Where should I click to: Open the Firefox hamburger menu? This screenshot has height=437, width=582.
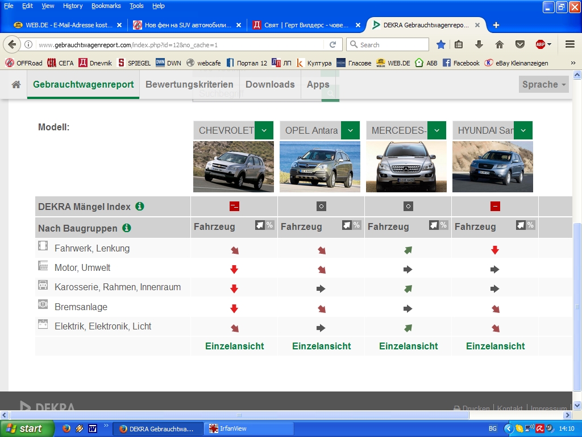point(570,44)
